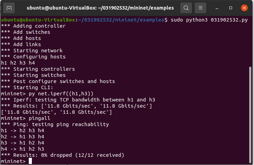This screenshot has height=165, width=254.
Task: Close the terminal window
Action: coord(244,8)
